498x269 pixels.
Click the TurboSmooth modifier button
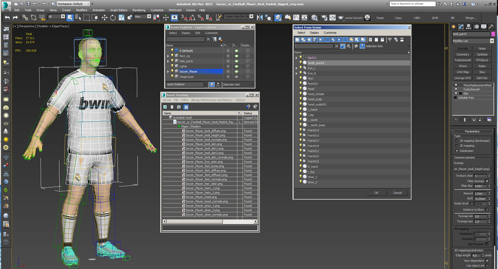tap(463, 60)
